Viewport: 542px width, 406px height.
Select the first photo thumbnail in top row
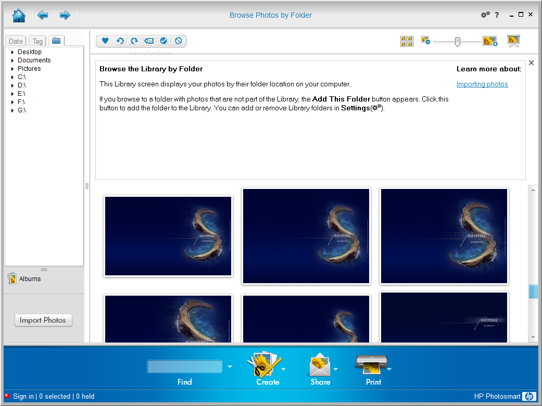click(168, 236)
